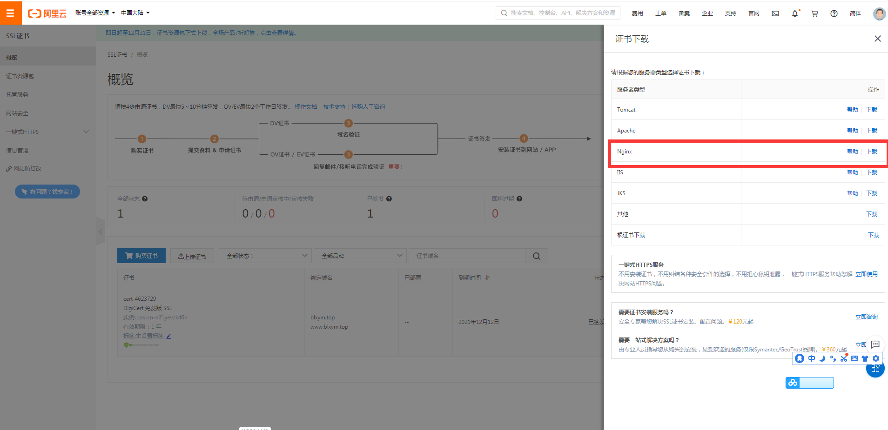Click 立即使用 for 一键式HTTPS服务
The width and height of the screenshot is (888, 430).
tap(867, 274)
